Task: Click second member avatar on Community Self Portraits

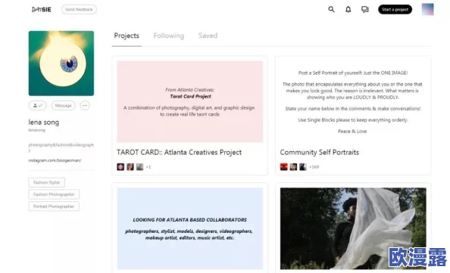Action: click(x=293, y=166)
